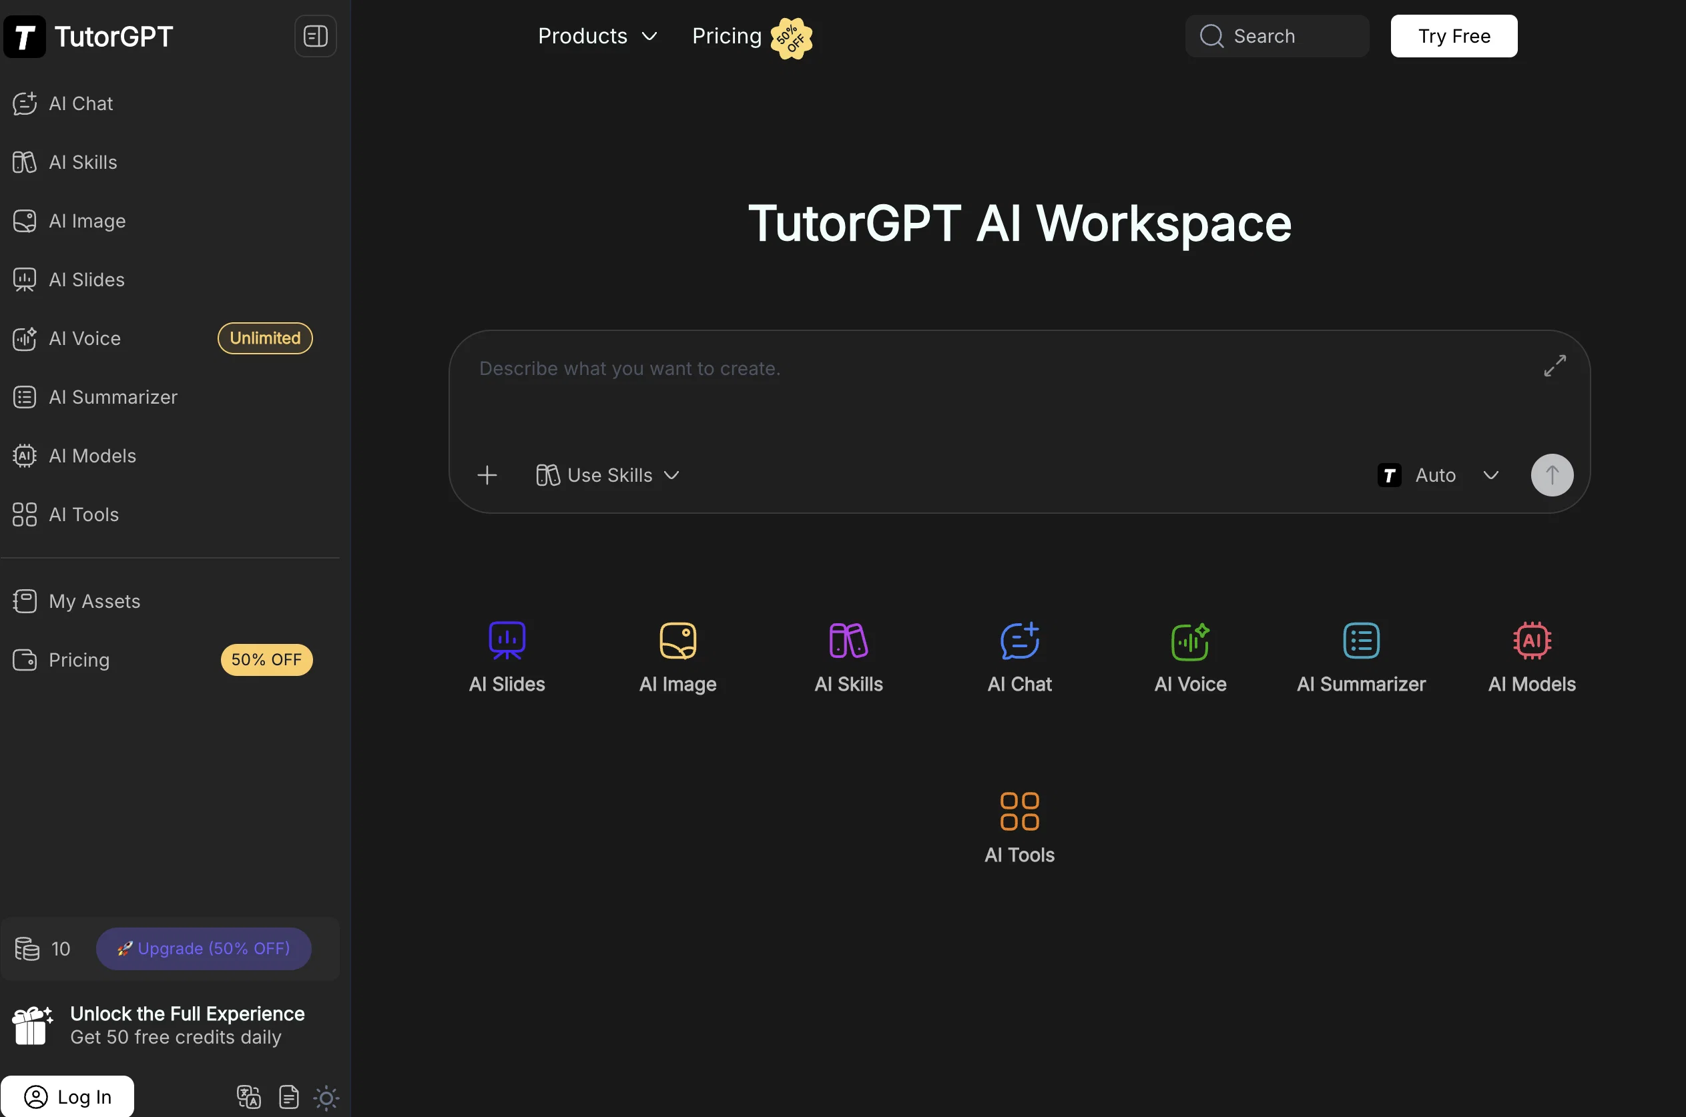Screen dimensions: 1686x1117
Task: Toggle light theme with the sun icon
Action: click(x=326, y=1098)
